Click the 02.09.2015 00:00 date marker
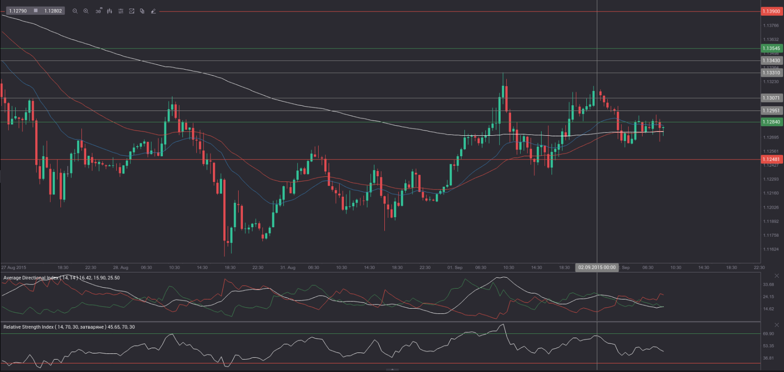The height and width of the screenshot is (372, 784). pos(597,268)
